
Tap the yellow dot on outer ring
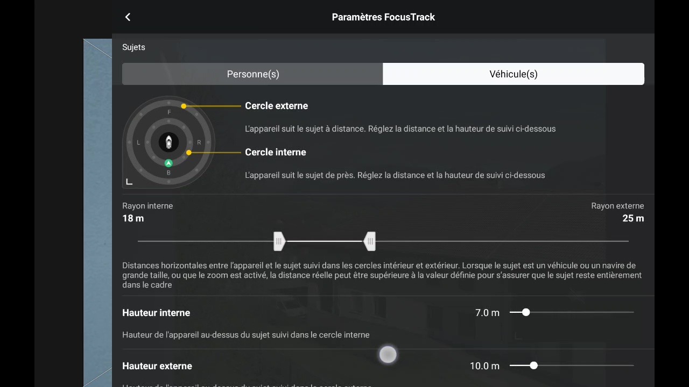[x=184, y=106]
